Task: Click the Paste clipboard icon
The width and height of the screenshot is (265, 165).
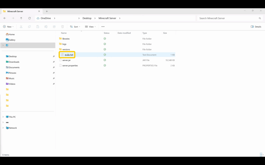Action: pos(38,27)
